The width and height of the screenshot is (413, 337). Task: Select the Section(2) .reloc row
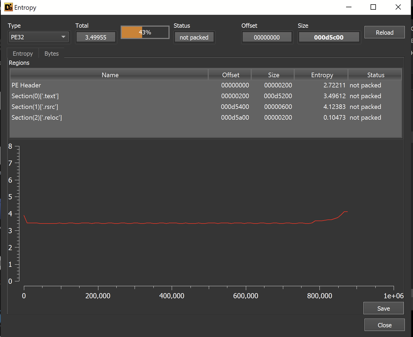(x=107, y=118)
